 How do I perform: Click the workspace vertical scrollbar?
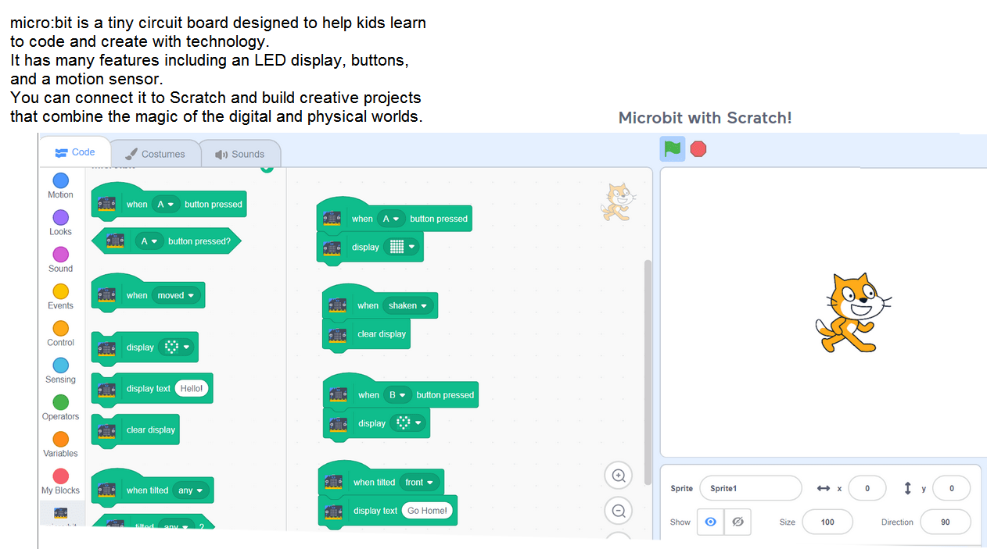[648, 371]
